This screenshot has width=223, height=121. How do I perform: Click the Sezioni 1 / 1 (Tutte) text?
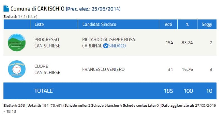(20, 17)
